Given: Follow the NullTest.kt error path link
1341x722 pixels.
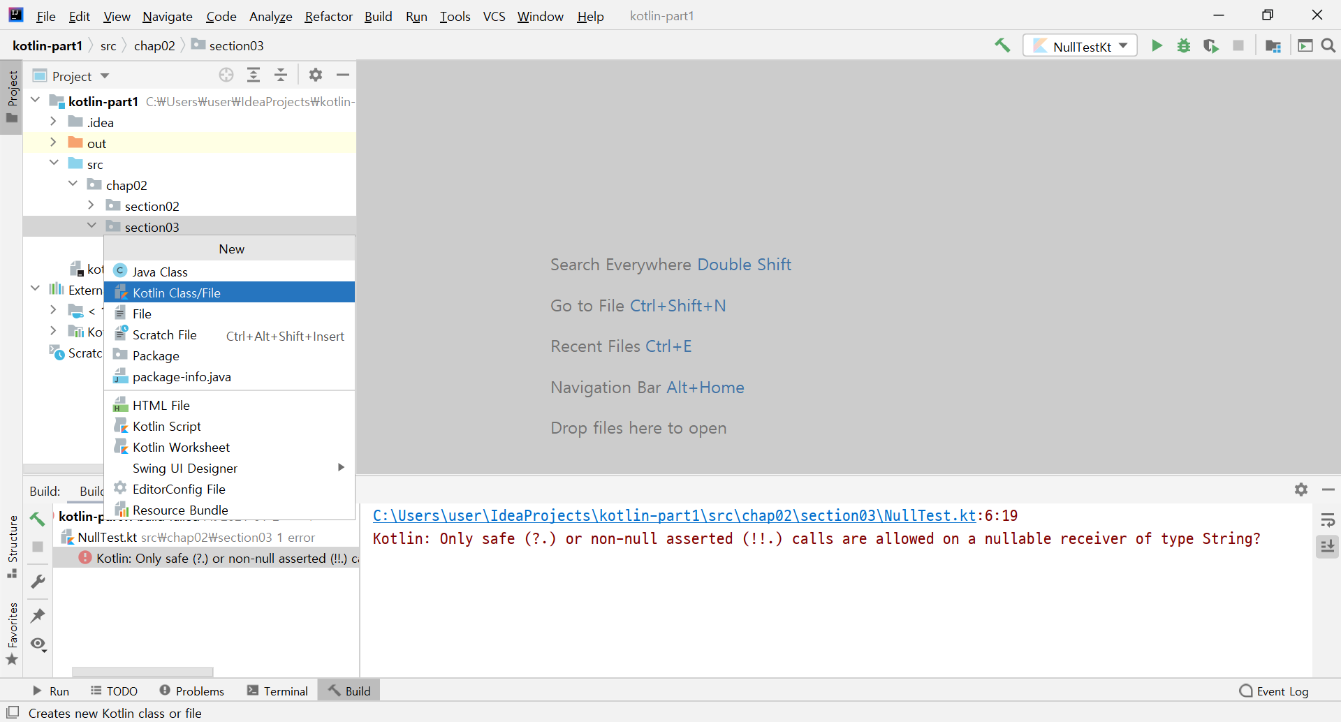Looking at the screenshot, I should [x=674, y=515].
